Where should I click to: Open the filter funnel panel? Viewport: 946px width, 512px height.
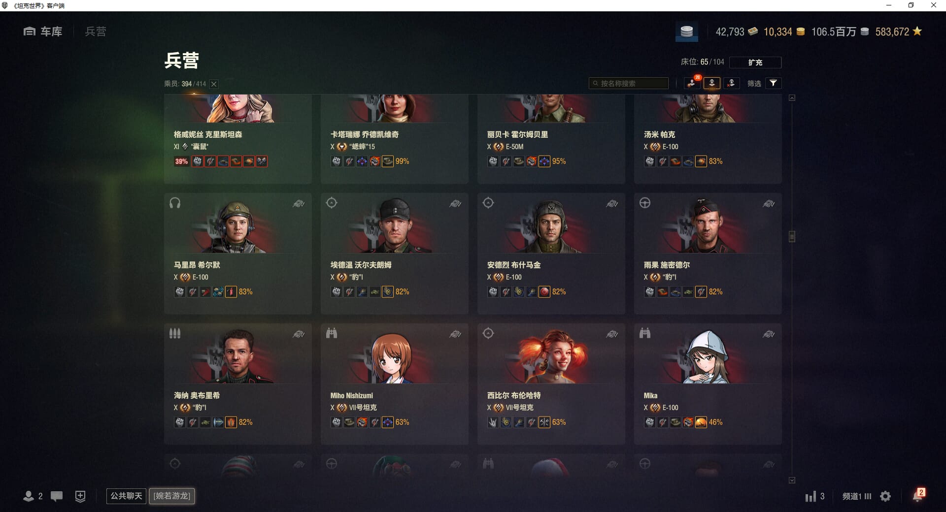click(x=774, y=83)
